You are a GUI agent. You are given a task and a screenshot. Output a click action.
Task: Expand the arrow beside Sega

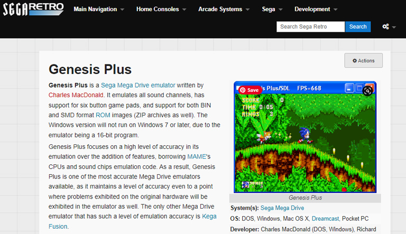pyautogui.click(x=280, y=10)
